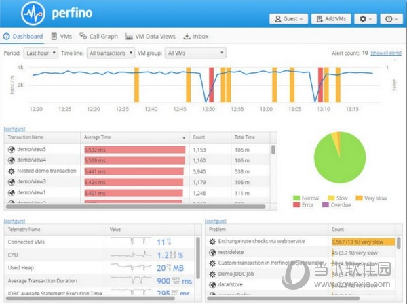Click the Problem column header
407x304 pixels.
[x=267, y=230]
